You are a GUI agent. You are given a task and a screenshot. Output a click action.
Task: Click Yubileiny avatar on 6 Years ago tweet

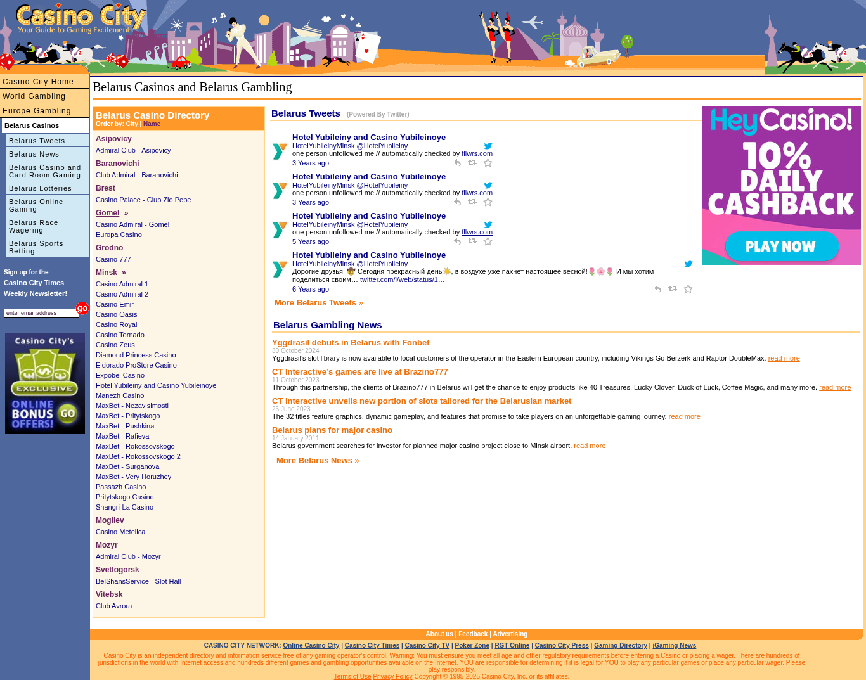tap(280, 269)
